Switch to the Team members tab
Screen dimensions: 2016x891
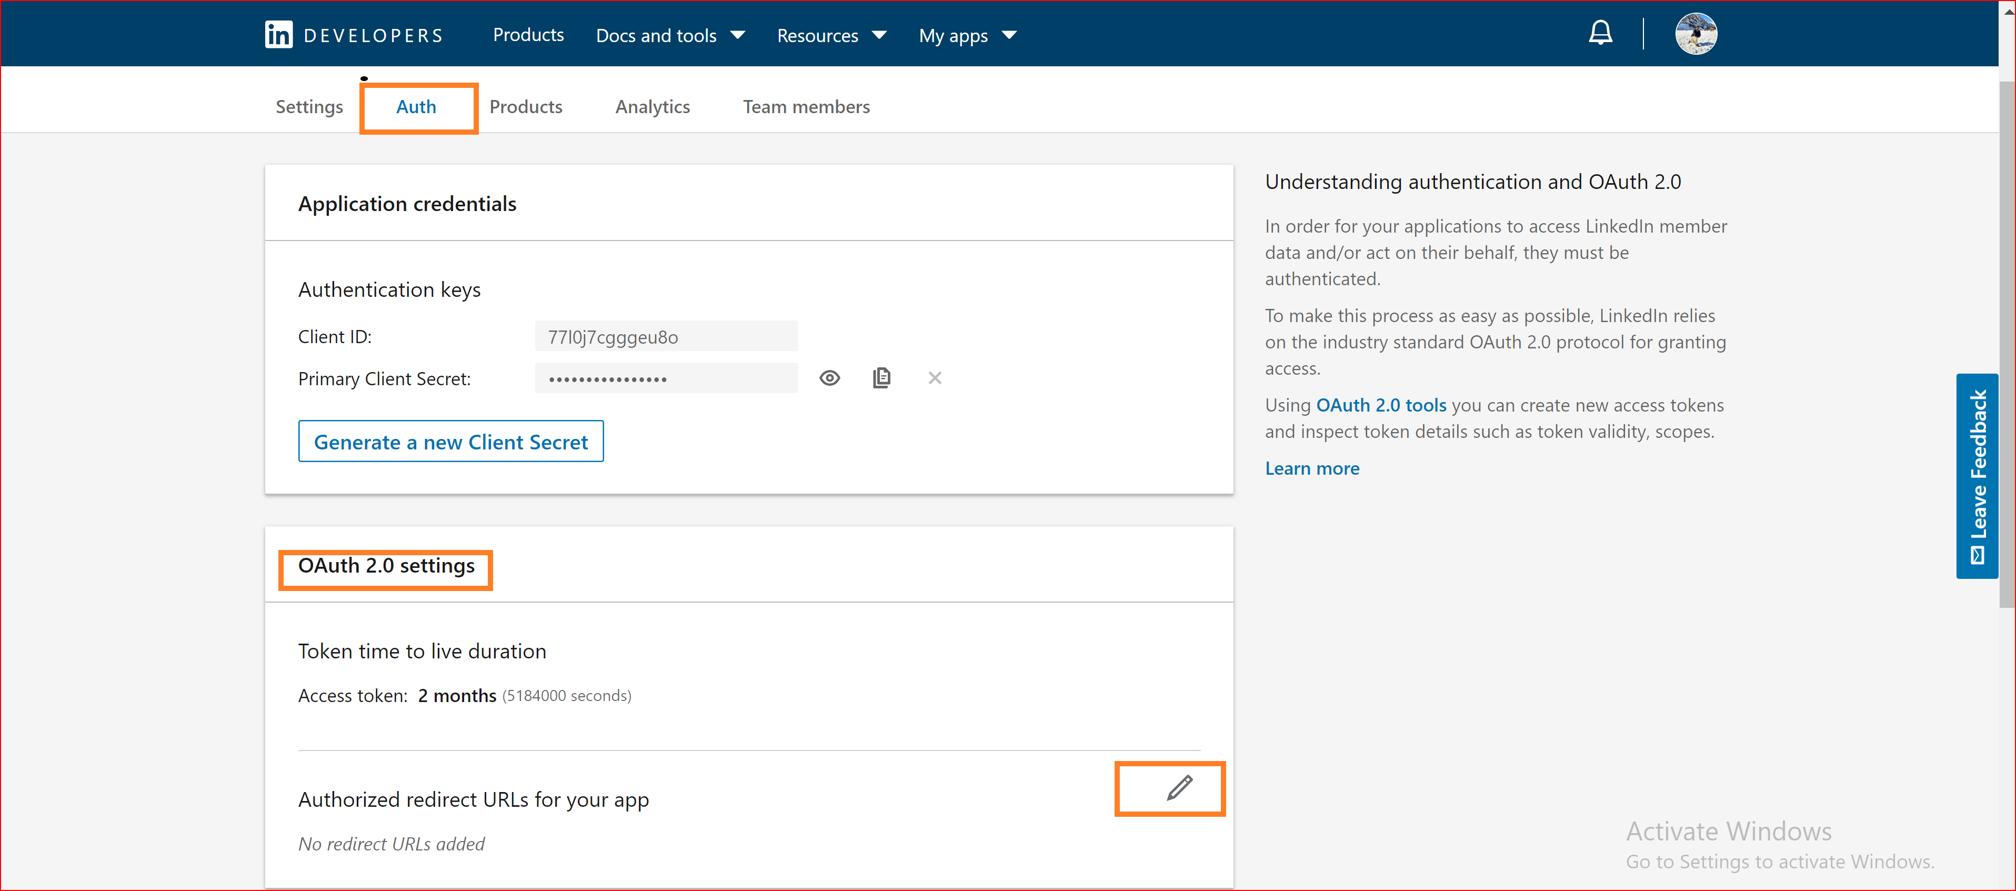[x=806, y=106]
